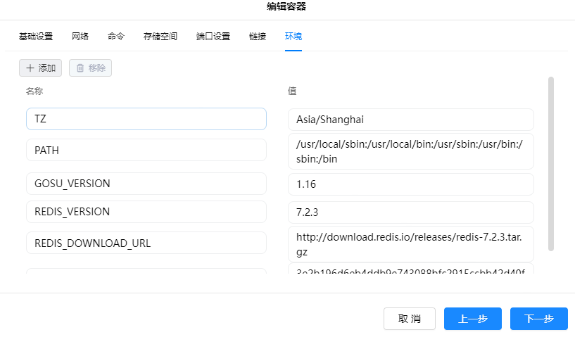Open the 网络 tab

(x=80, y=37)
